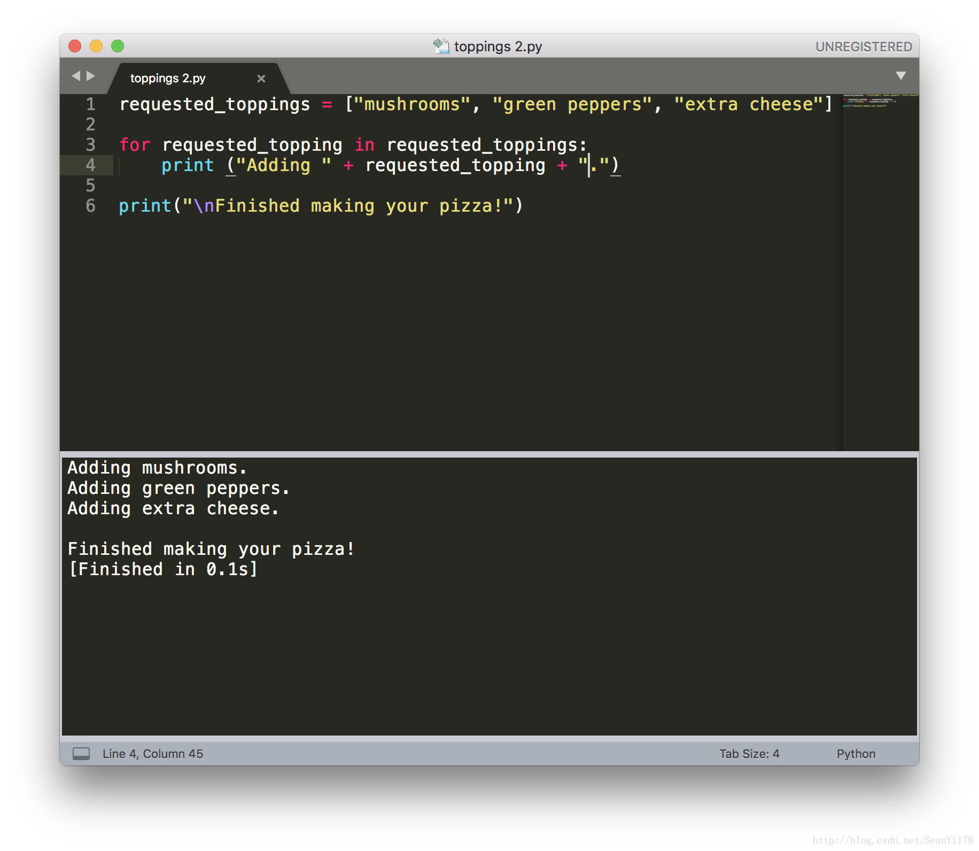Close the toppings 2.py tab
979x851 pixels.
[261, 79]
